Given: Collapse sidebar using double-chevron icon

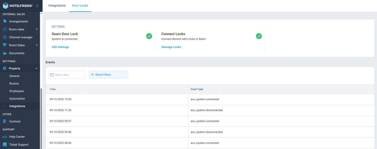Looking at the screenshot, I should pyautogui.click(x=37, y=5).
